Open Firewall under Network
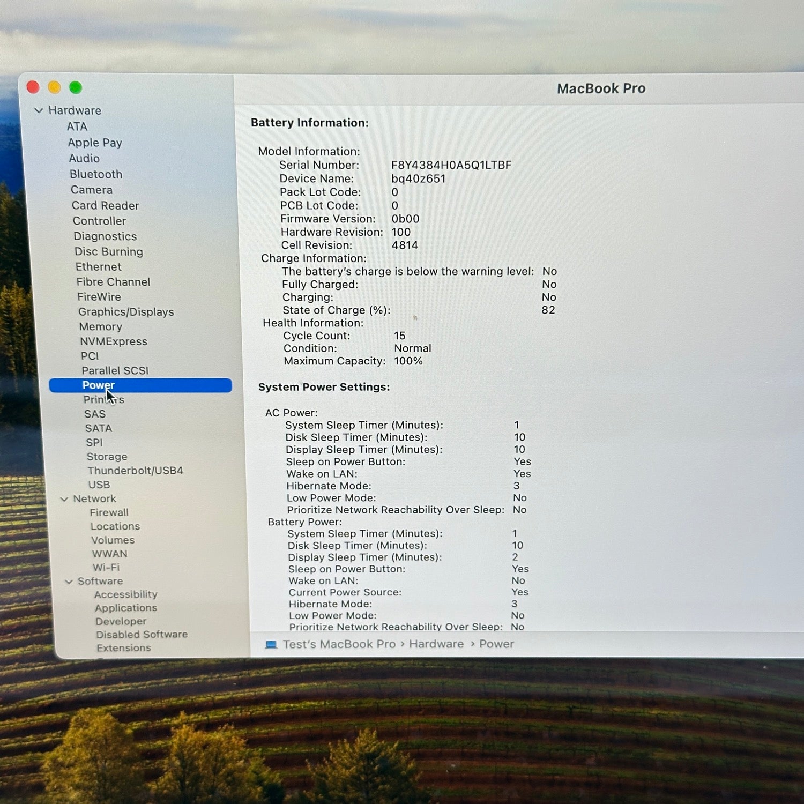Image resolution: width=804 pixels, height=804 pixels. click(109, 513)
